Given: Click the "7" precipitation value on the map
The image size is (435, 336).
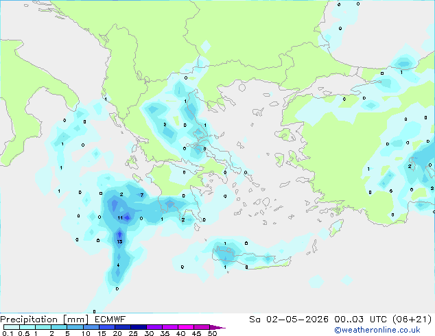Looking at the screenshot, I should pos(142,195).
